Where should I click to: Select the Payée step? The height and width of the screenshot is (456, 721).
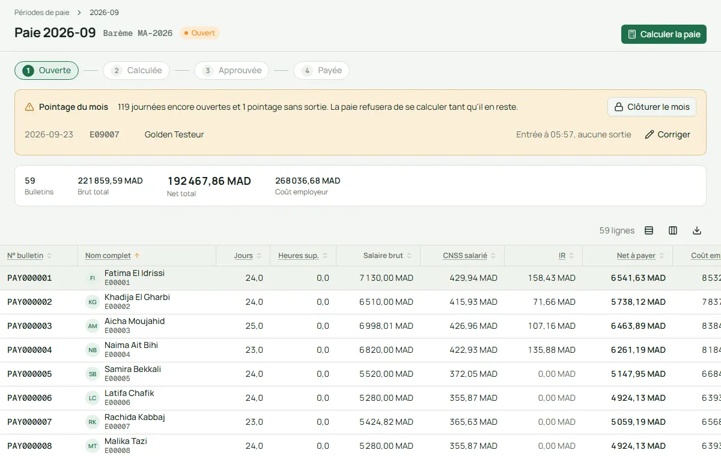point(321,70)
